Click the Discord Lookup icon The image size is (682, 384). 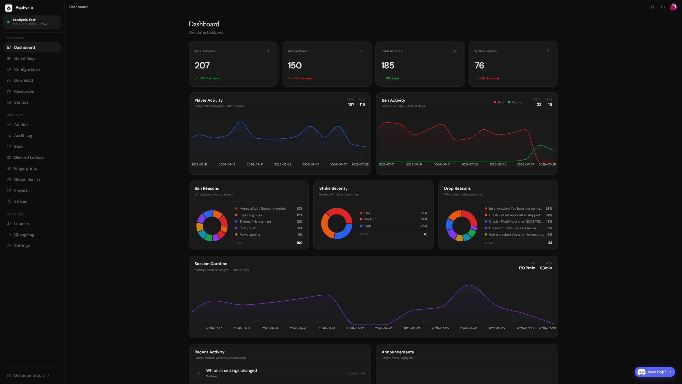point(9,157)
